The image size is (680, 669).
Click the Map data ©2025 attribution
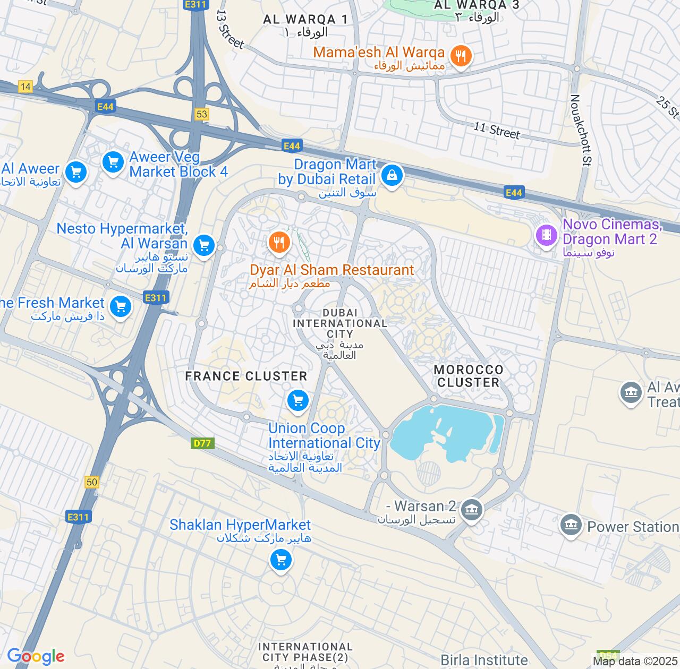[635, 662]
